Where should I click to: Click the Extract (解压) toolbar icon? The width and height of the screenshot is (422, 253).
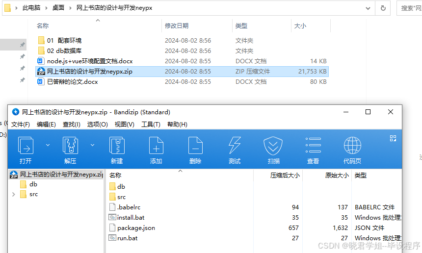[x=70, y=146]
